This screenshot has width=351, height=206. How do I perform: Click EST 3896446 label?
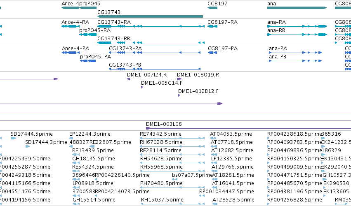coord(83,175)
